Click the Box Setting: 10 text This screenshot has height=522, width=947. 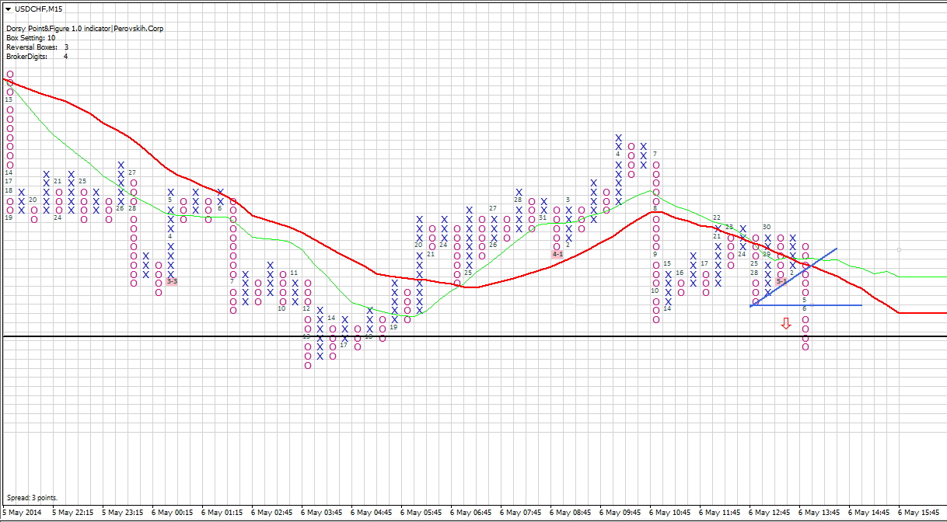(x=30, y=37)
